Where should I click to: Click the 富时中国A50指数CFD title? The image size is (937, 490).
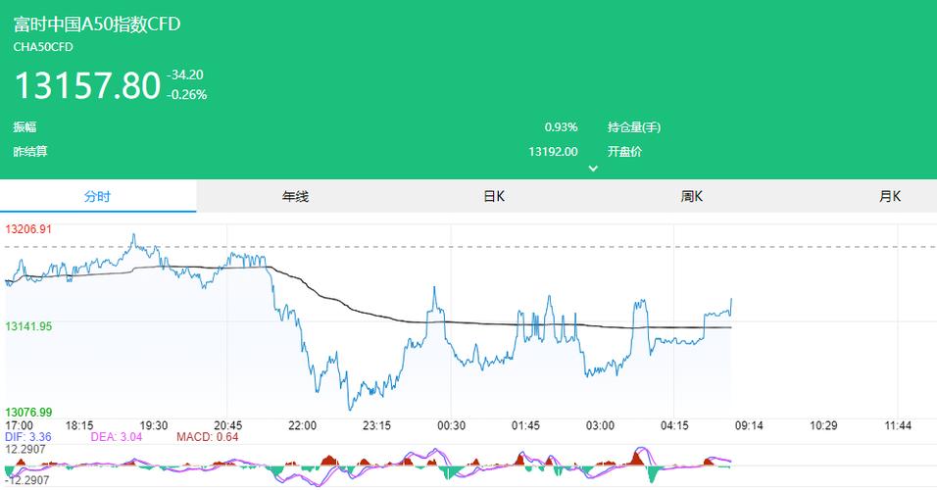point(97,24)
